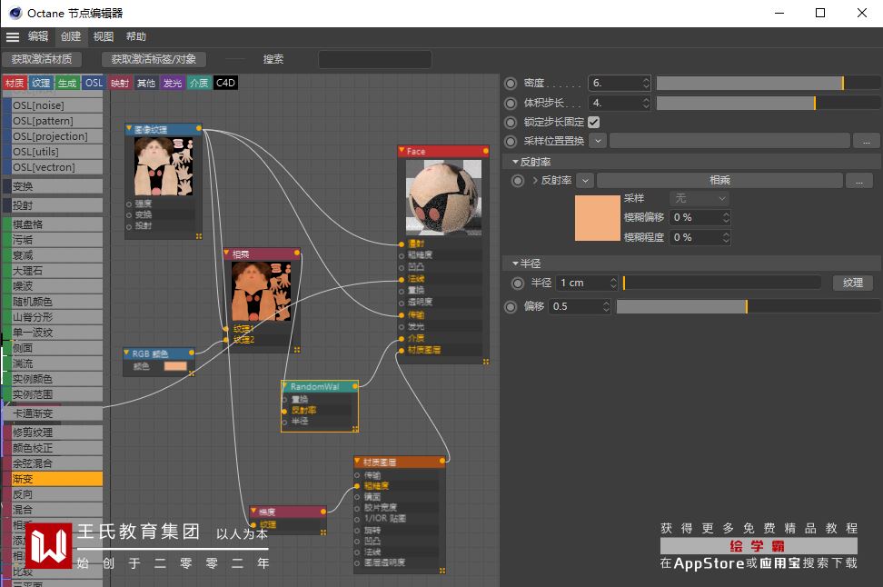Image resolution: width=883 pixels, height=587 pixels.
Task: Click the resize handle of RandomWal node
Action: click(355, 429)
